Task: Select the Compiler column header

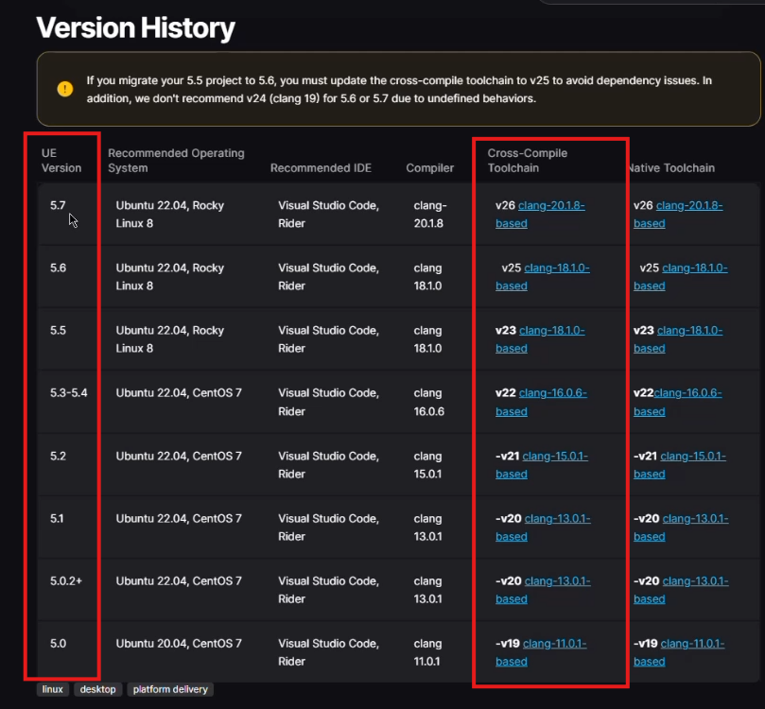Action: (x=430, y=168)
